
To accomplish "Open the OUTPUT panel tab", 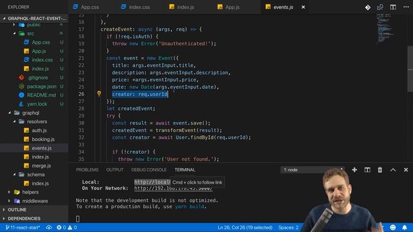I will [x=115, y=170].
